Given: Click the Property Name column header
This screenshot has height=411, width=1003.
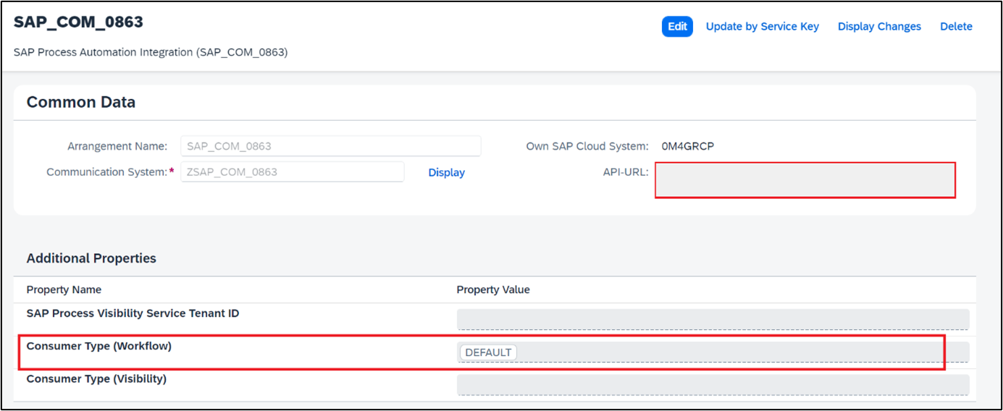Looking at the screenshot, I should 64,289.
